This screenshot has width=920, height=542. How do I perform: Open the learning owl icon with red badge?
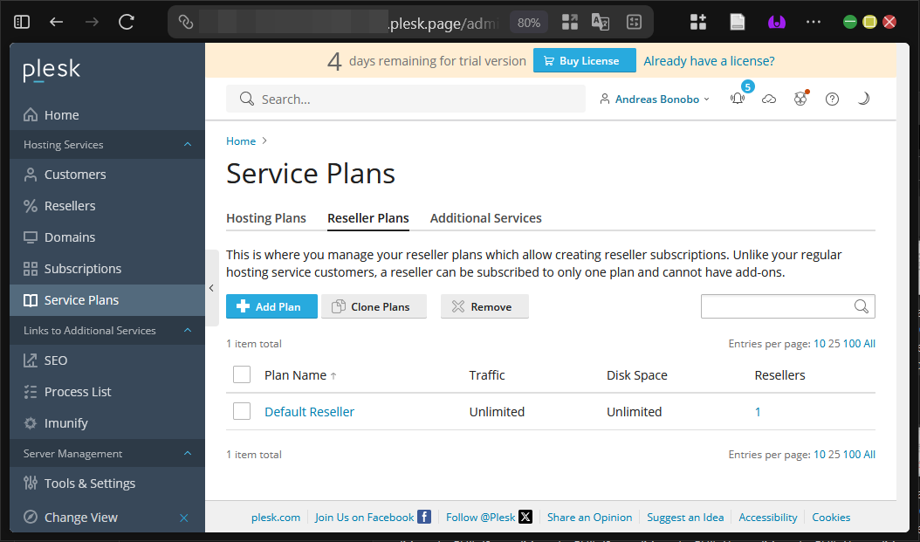pyautogui.click(x=800, y=99)
